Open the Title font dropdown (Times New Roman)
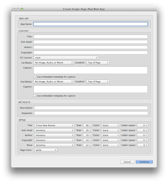Image resolution: width=168 pixels, height=183 pixels. 54,125
